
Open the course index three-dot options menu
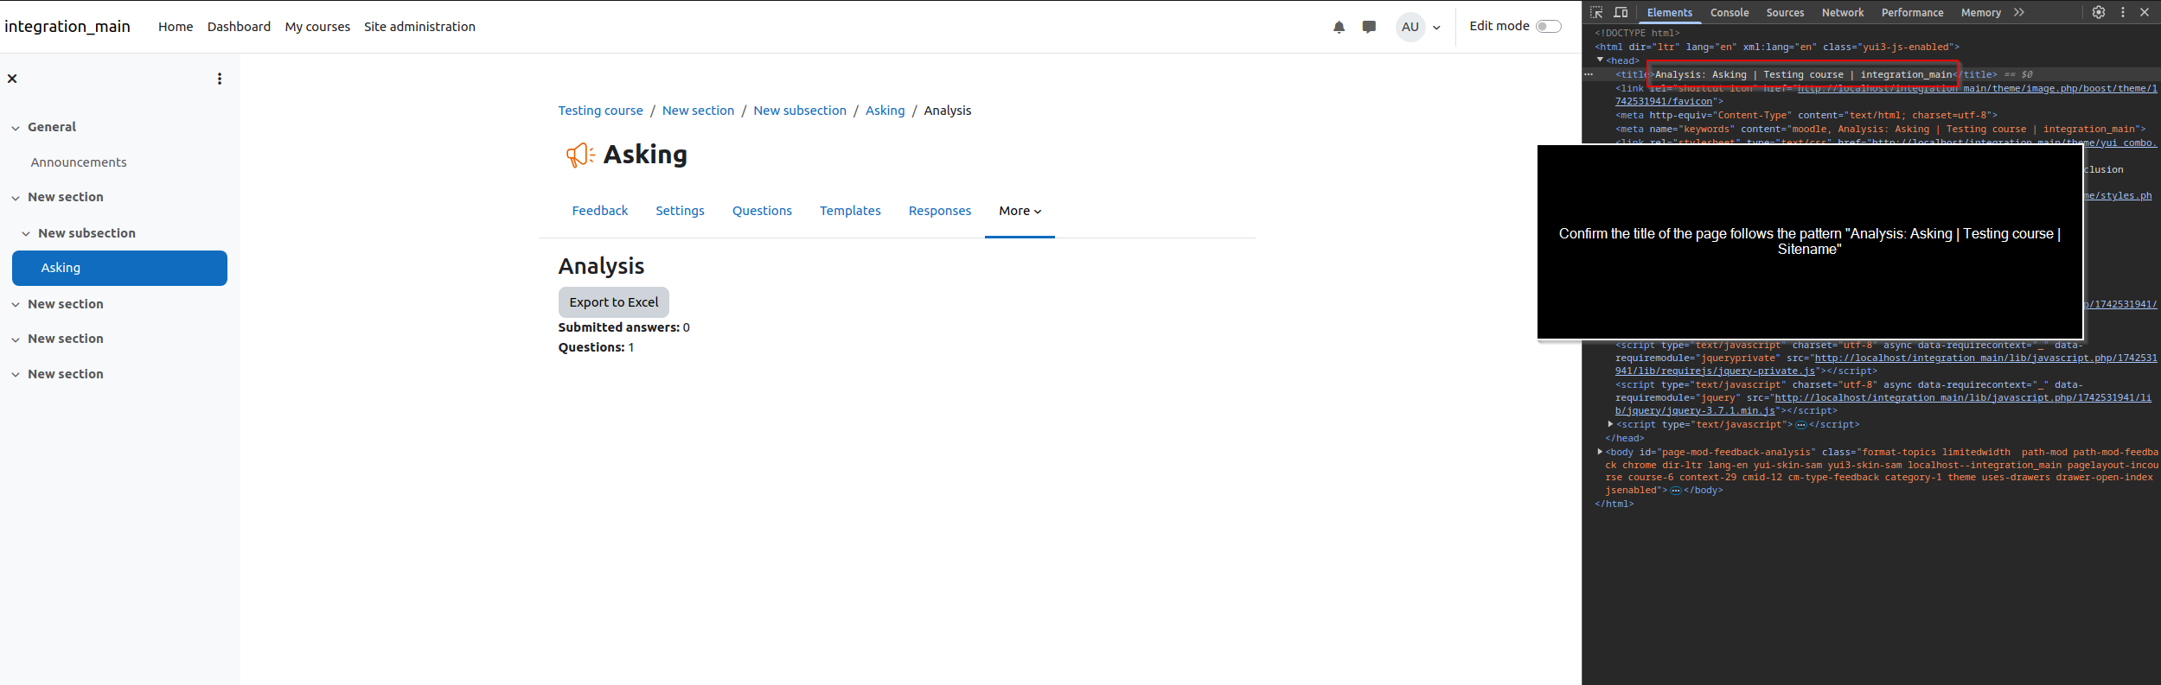tap(220, 79)
